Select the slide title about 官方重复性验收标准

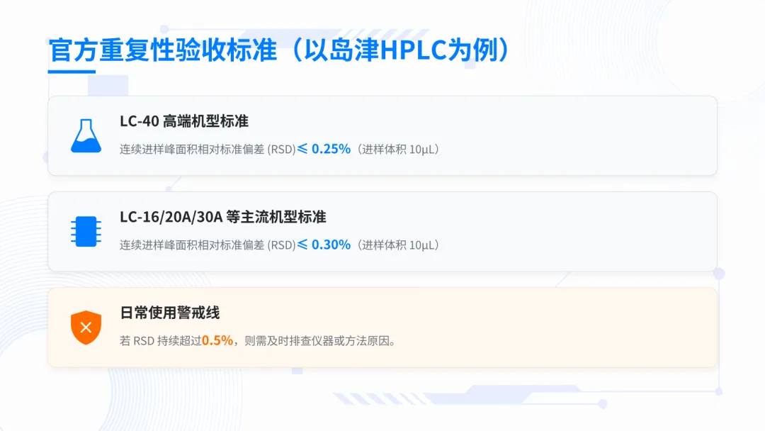point(280,50)
